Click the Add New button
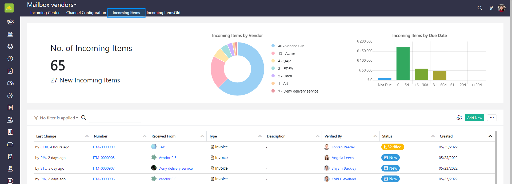This screenshot has width=512, height=184. click(x=474, y=118)
